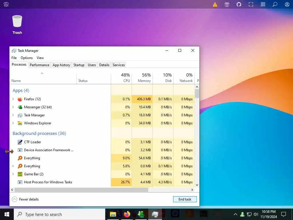Switch to the Performance tab
The width and height of the screenshot is (293, 220).
39,65
